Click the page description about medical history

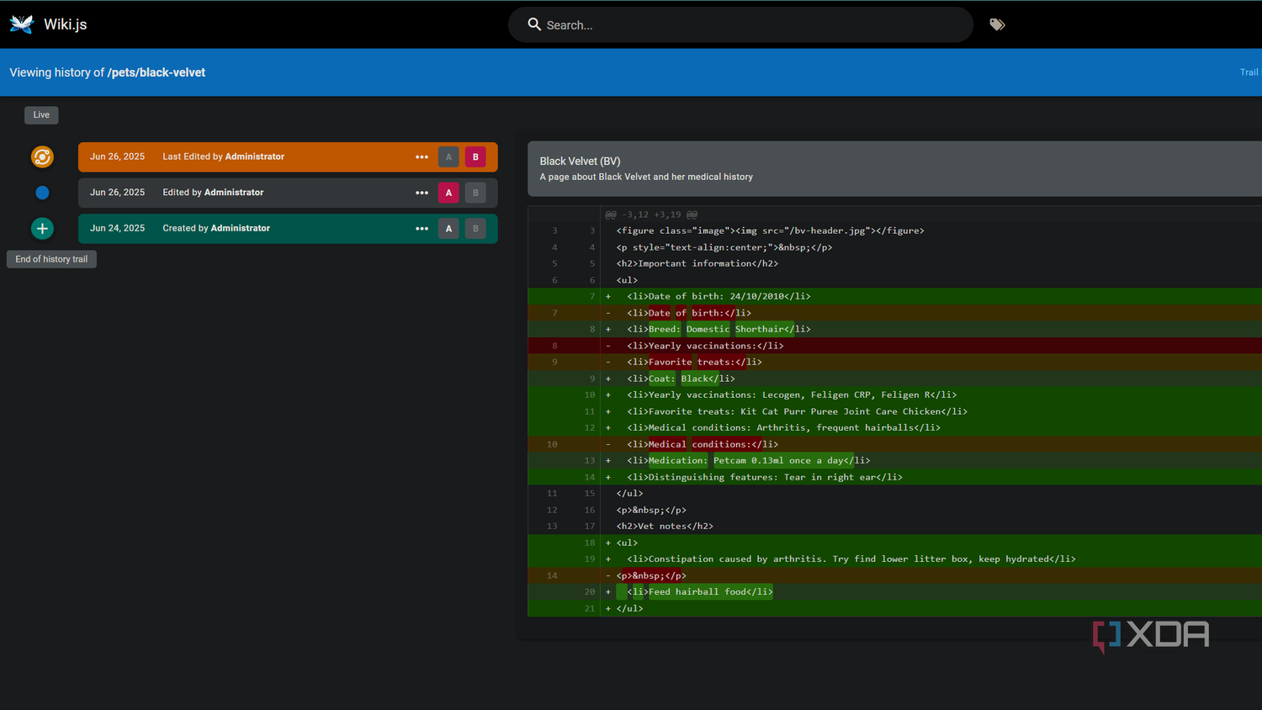click(x=646, y=177)
